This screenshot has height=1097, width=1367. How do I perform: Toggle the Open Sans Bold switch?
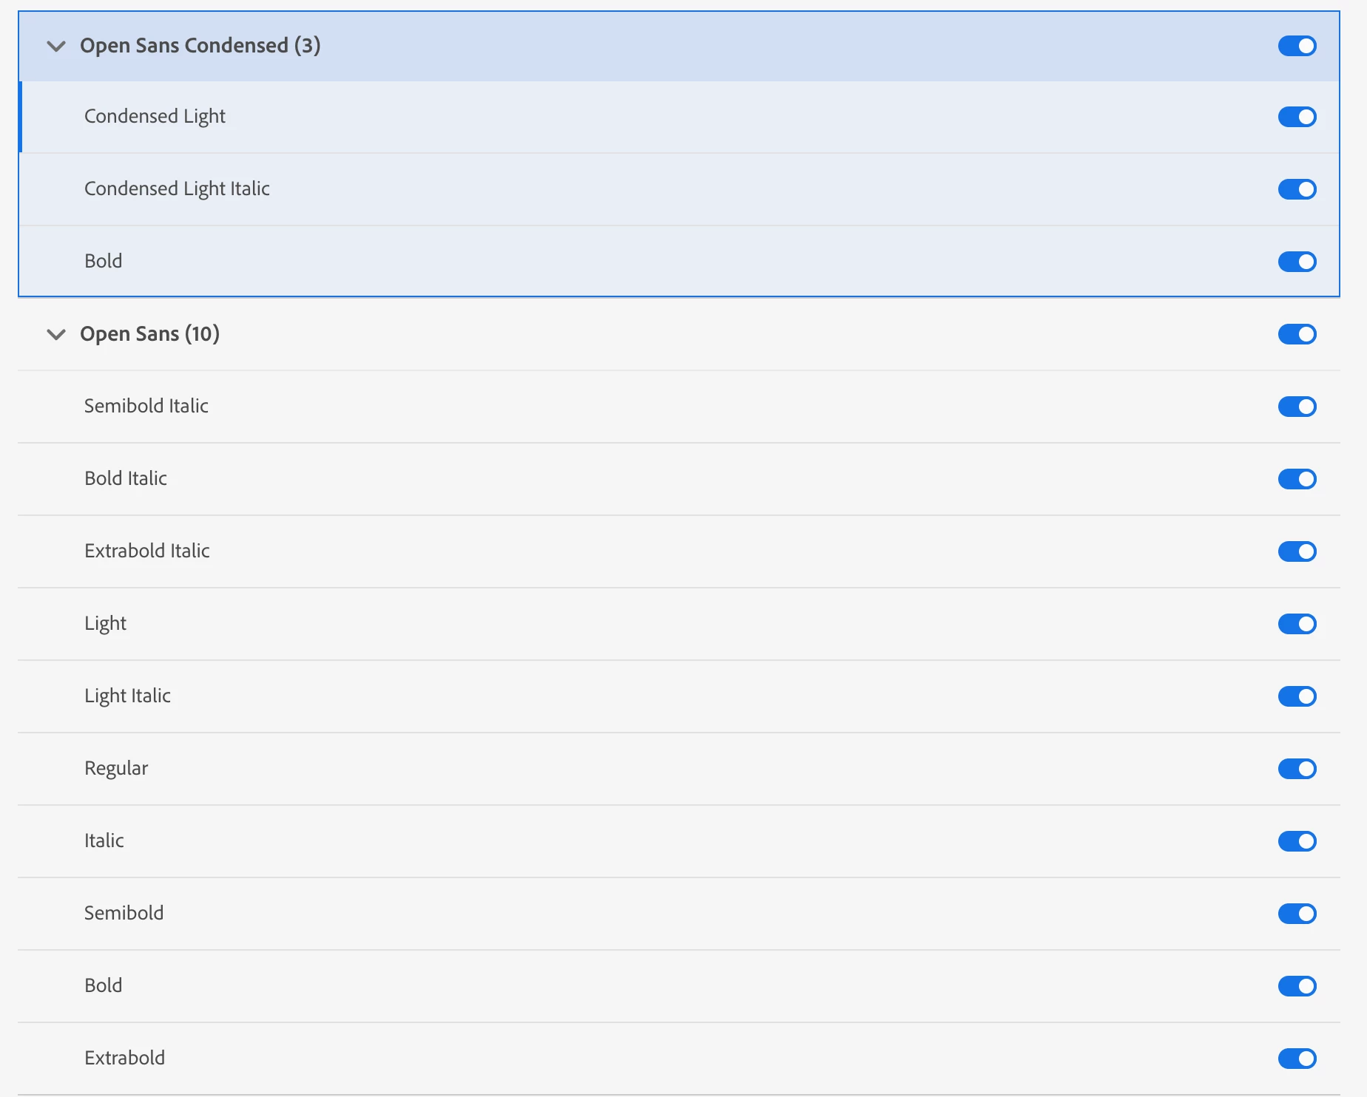(1297, 986)
